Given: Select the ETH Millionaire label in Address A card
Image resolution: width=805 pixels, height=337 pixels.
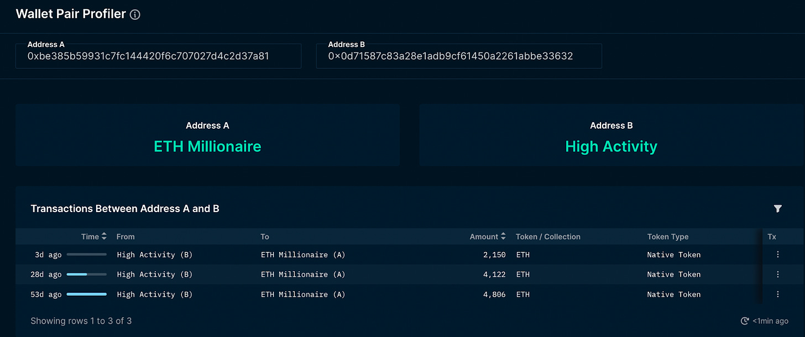Looking at the screenshot, I should [x=207, y=146].
